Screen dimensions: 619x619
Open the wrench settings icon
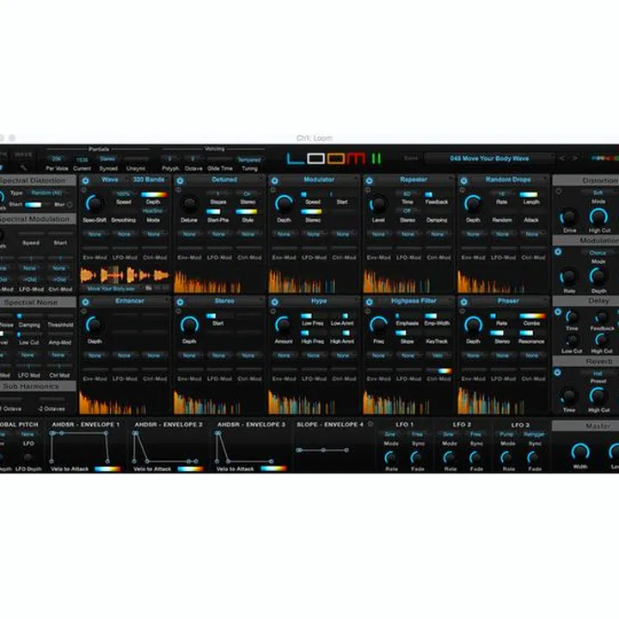coord(24,168)
